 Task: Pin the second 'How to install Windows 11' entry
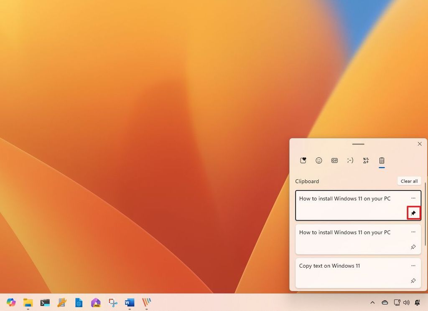[413, 247]
